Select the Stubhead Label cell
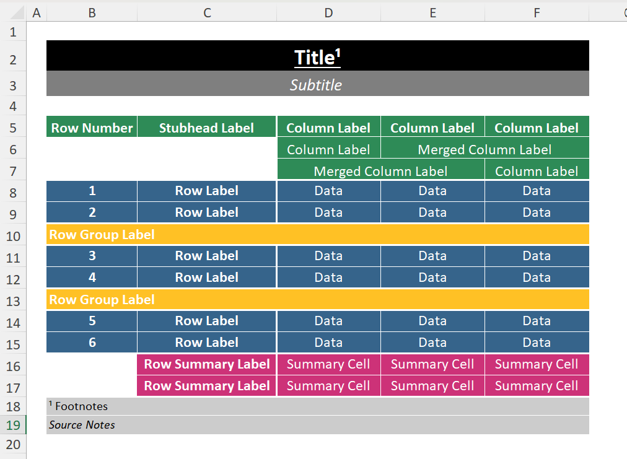The width and height of the screenshot is (627, 459). pos(206,128)
